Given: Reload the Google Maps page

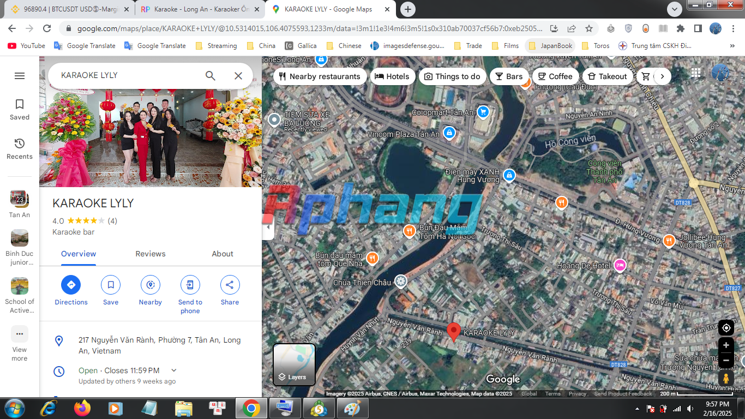Looking at the screenshot, I should pos(47,28).
